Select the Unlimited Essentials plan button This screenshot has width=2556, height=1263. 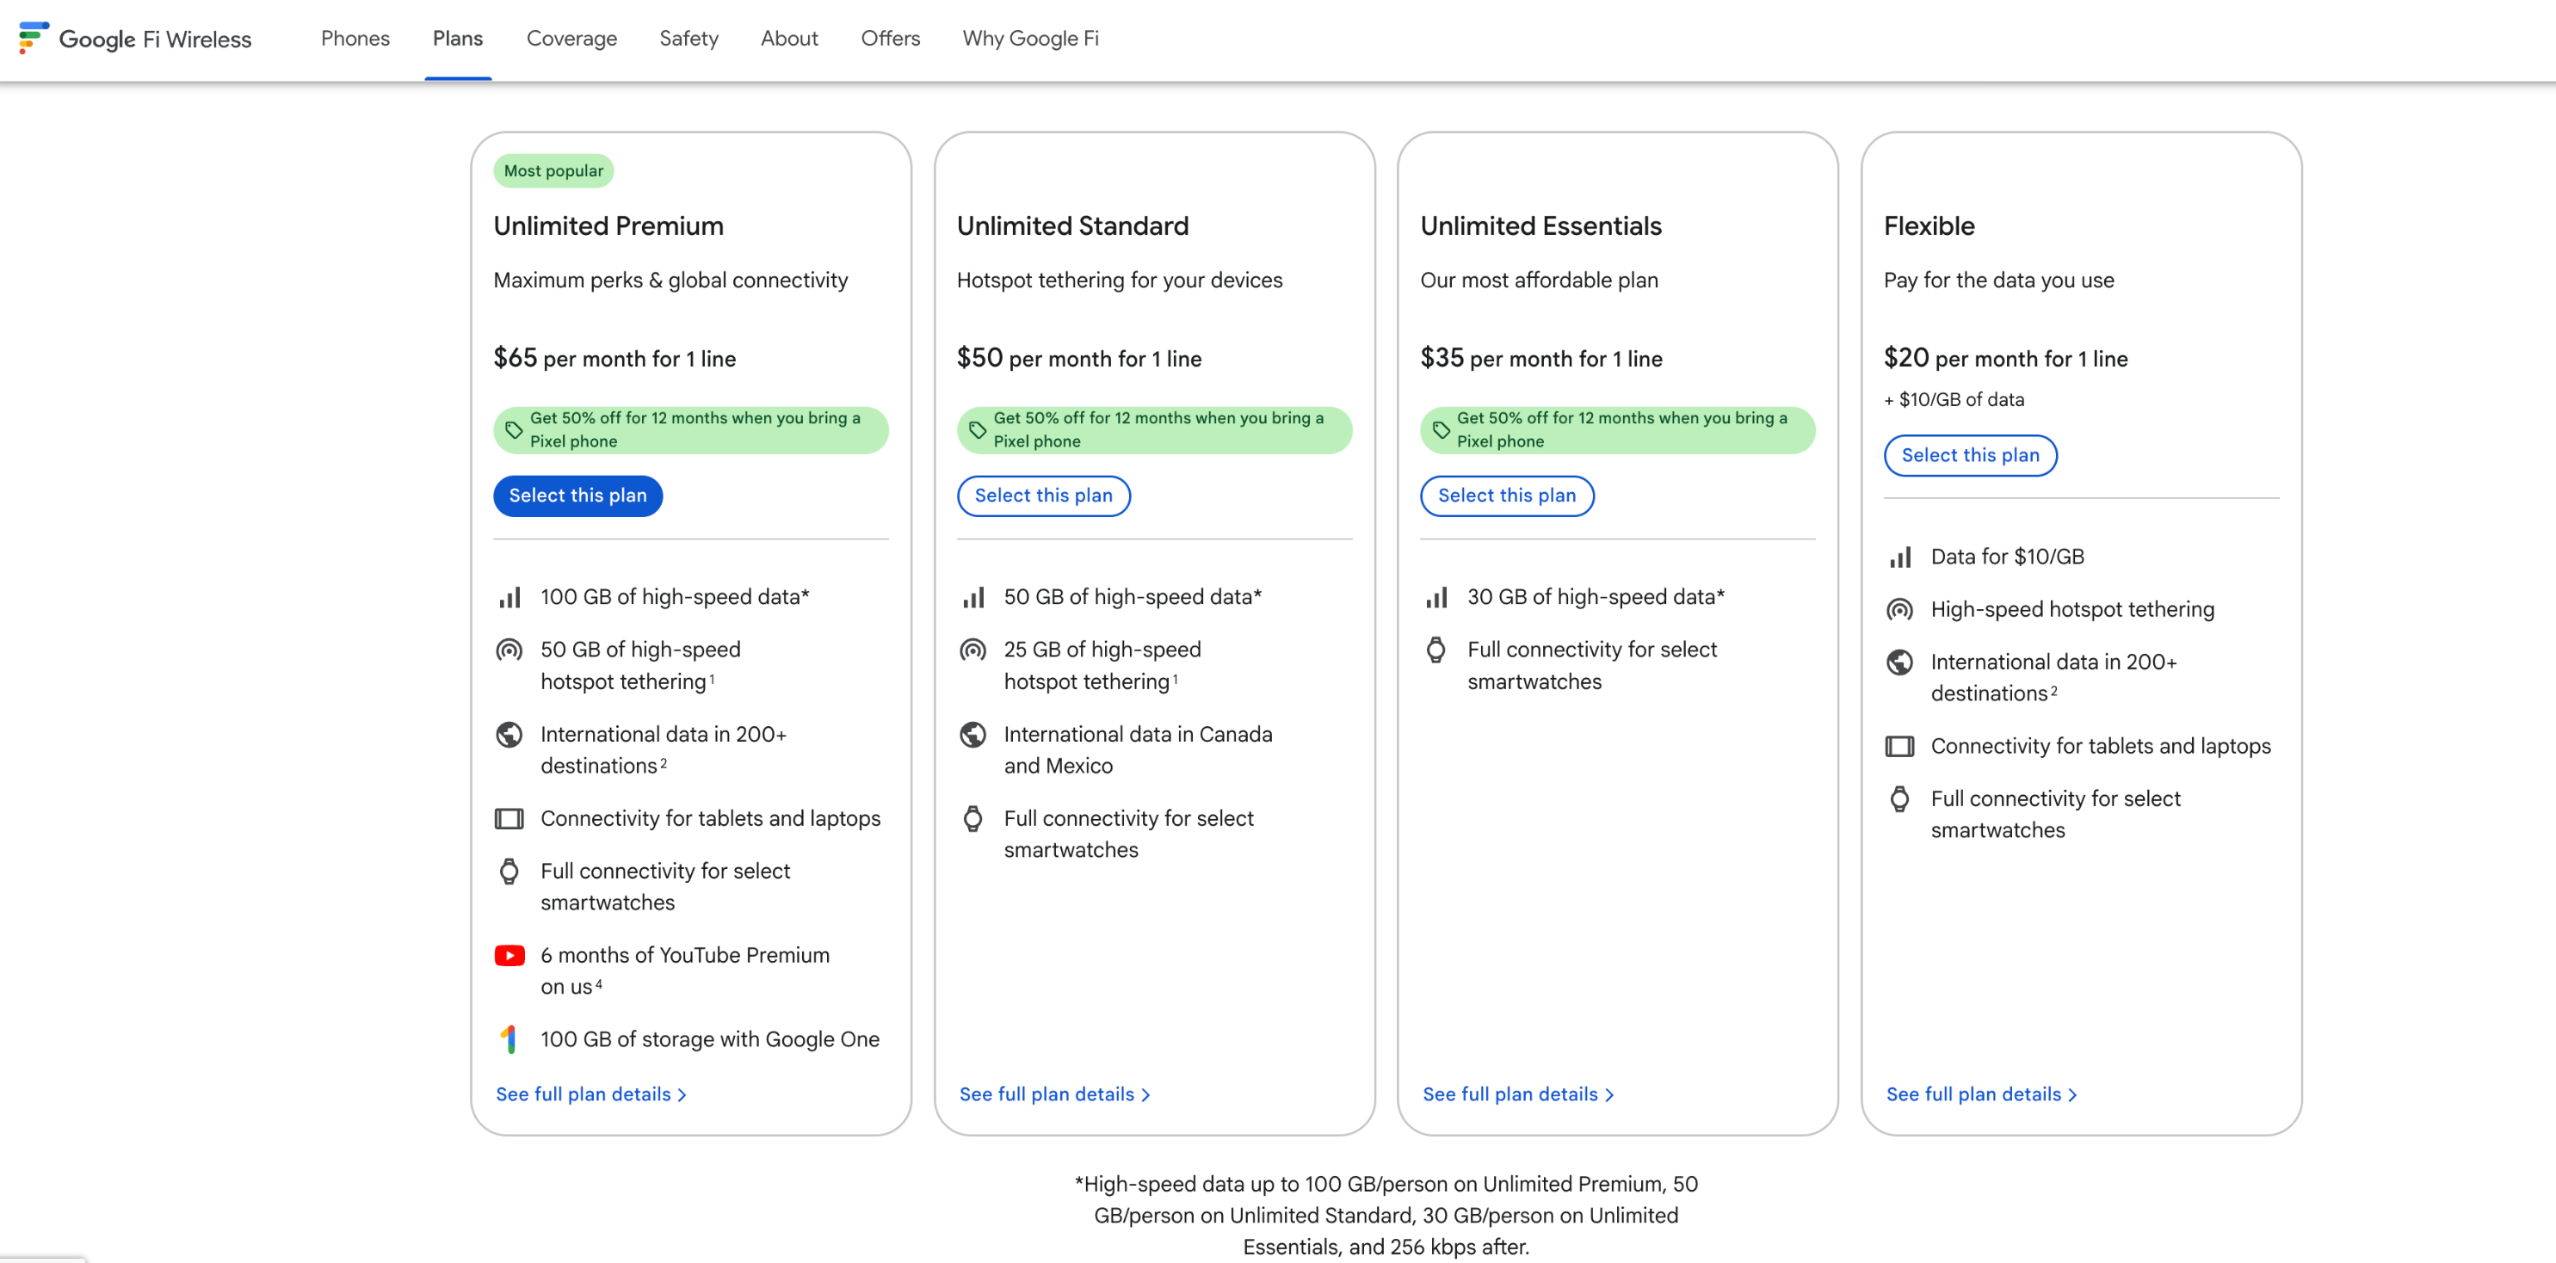click(1506, 495)
